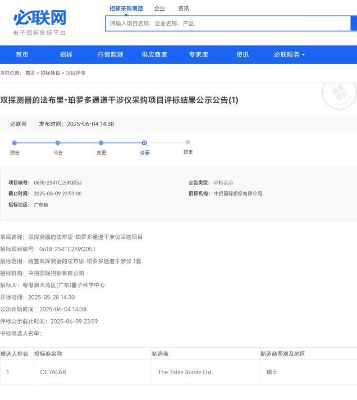This screenshot has width=357, height=400.
Task: Select the 公告 stage marker
Action: (58, 143)
